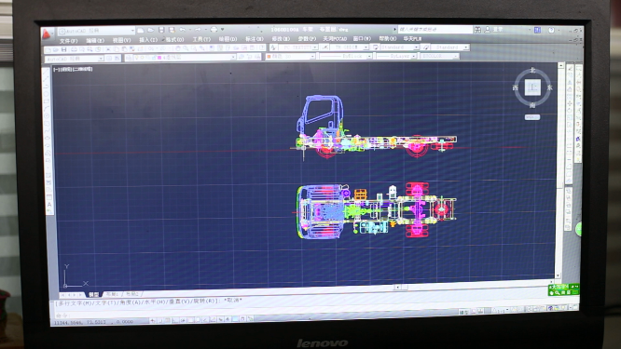Image resolution: width=621 pixels, height=349 pixels.
Task: Click the Save icon in quick access toolbar
Action: (x=161, y=30)
